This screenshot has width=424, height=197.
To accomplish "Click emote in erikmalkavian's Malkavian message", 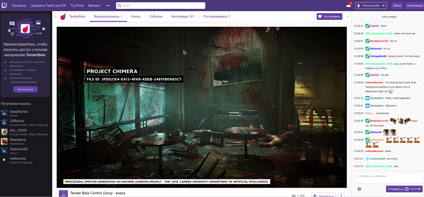I will tap(390, 91).
